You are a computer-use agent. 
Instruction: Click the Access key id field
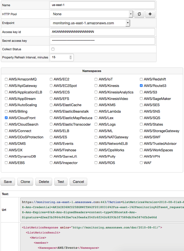tap(102, 32)
